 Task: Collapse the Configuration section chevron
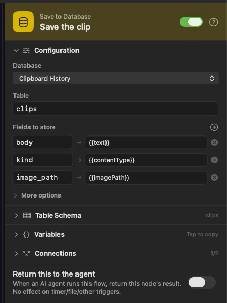[16, 51]
